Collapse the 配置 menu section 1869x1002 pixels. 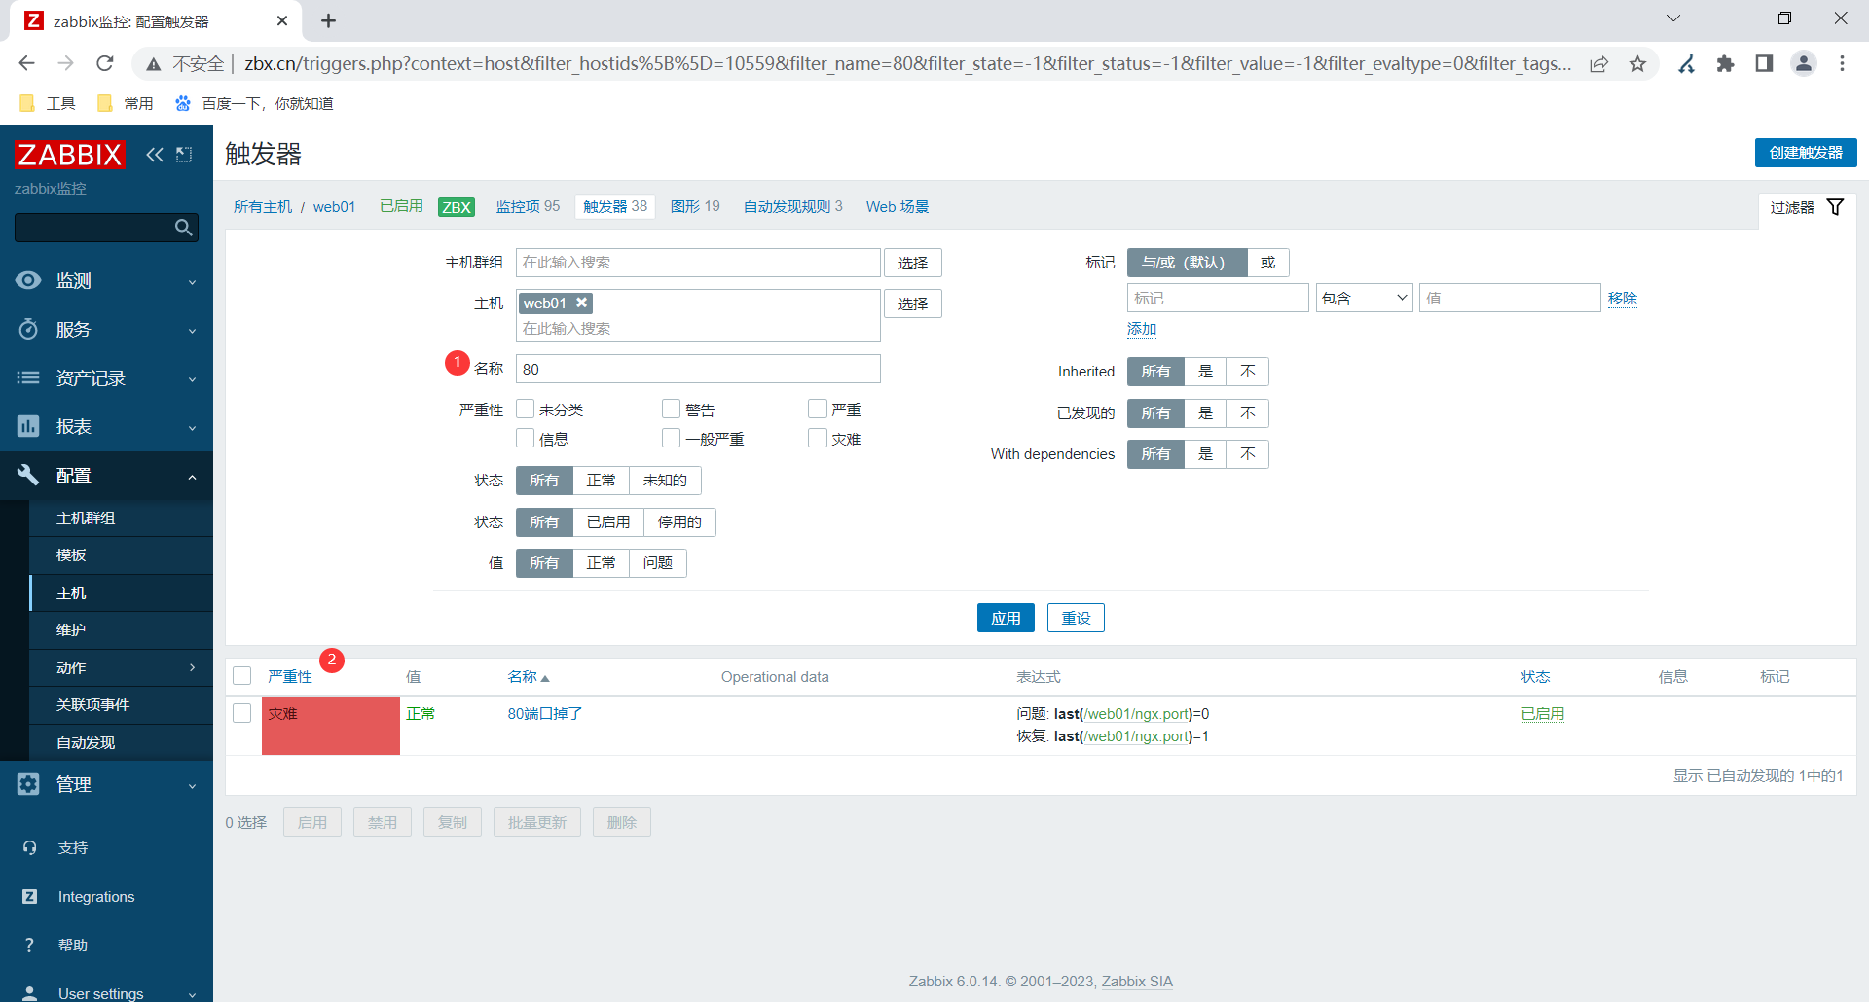192,477
